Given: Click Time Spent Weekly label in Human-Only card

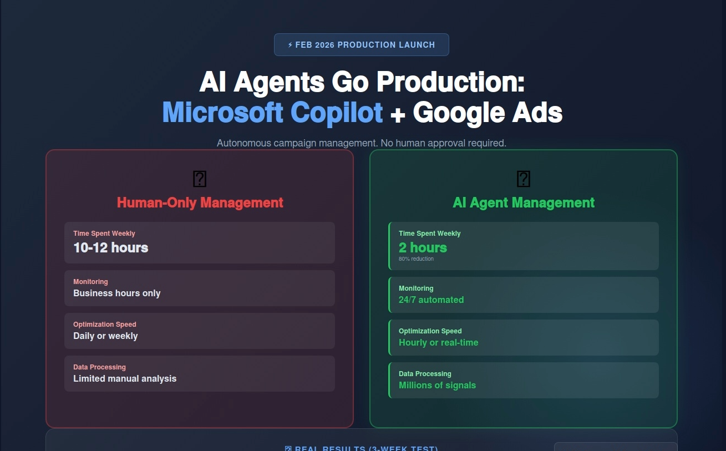Looking at the screenshot, I should point(104,234).
